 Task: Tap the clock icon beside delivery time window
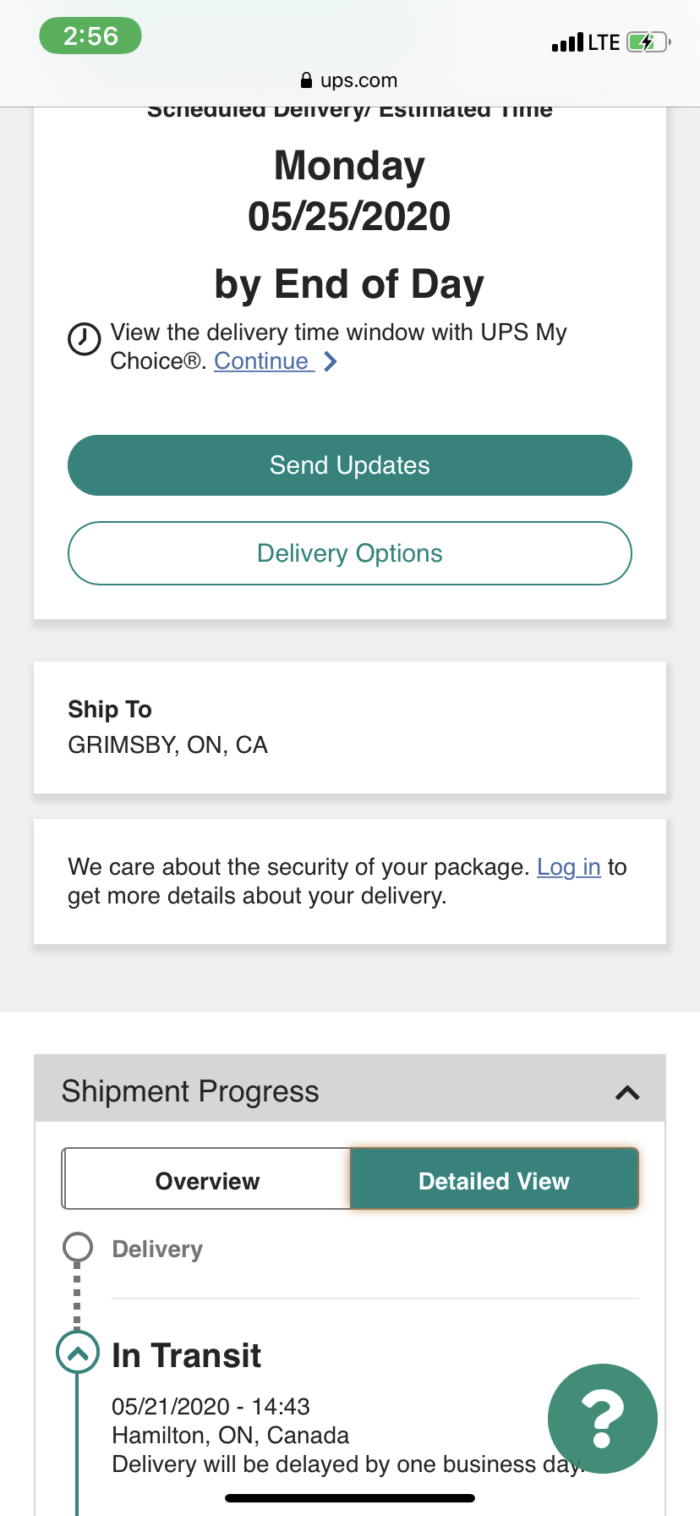[x=85, y=339]
